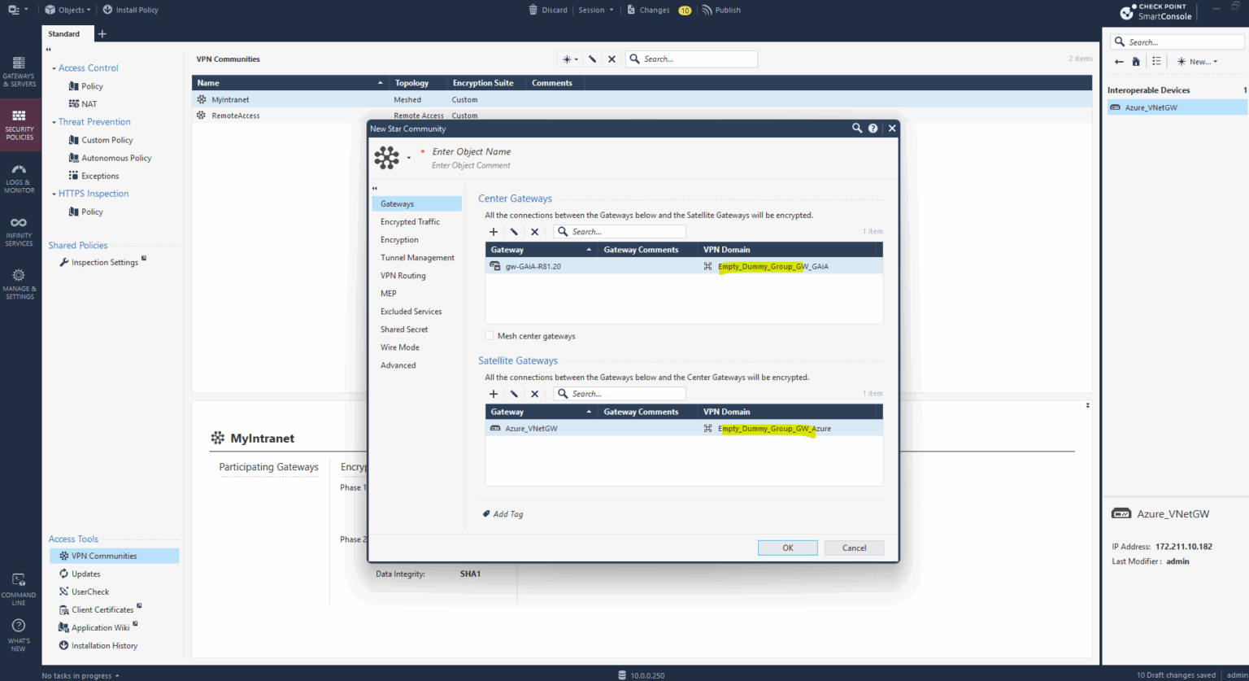This screenshot has width=1249, height=681.
Task: Open dialog help with question mark icon
Action: 873,128
